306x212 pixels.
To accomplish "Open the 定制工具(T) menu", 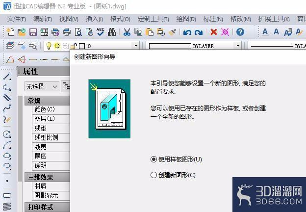I will click(x=153, y=19).
